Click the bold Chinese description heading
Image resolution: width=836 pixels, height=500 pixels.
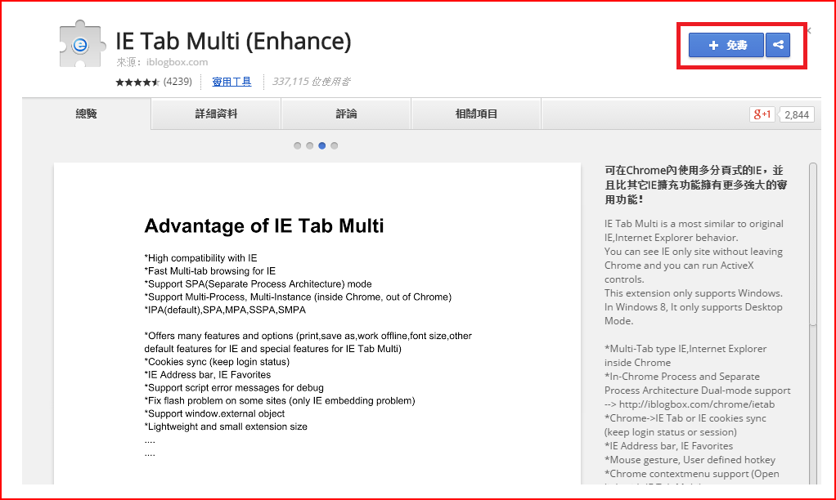(696, 185)
